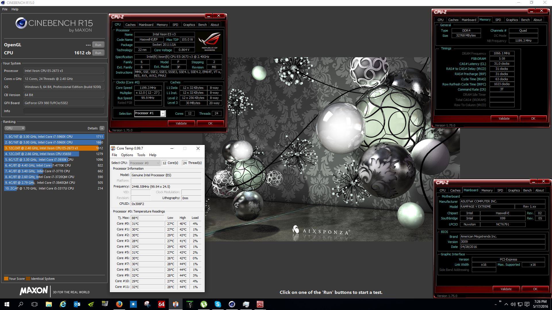Open network status in system tray

pyautogui.click(x=520, y=304)
